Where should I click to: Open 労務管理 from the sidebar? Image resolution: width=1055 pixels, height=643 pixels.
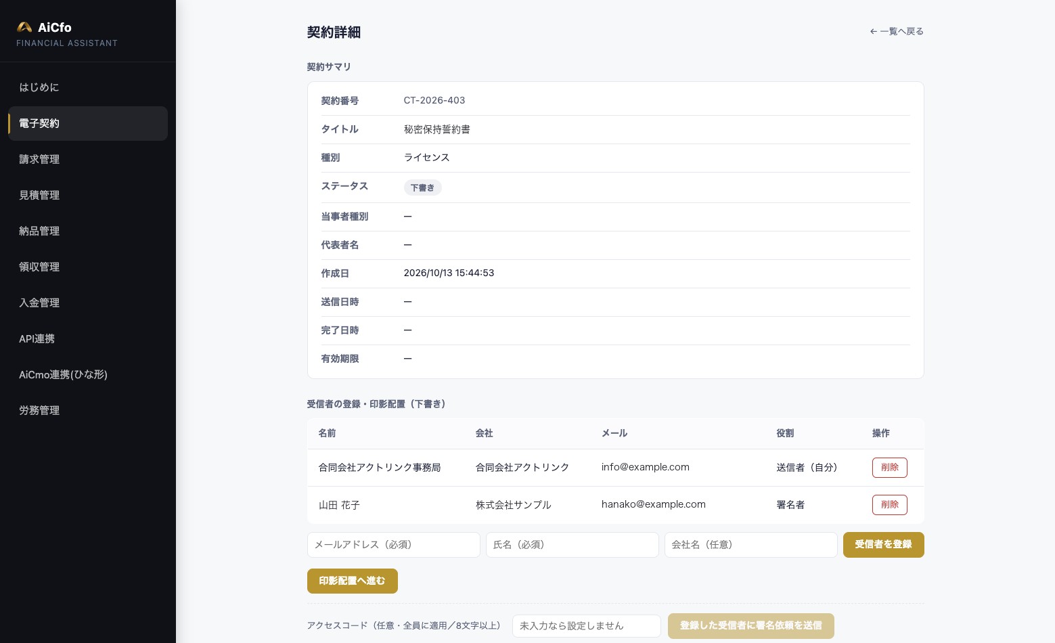[88, 410]
